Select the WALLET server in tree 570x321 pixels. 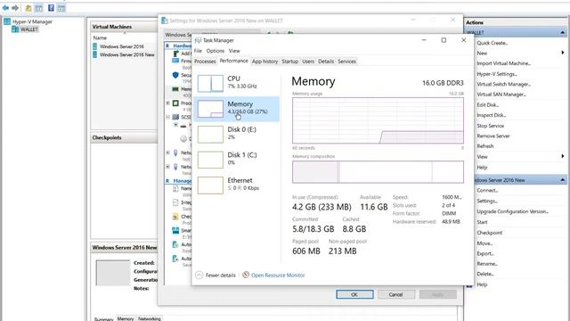tap(28, 29)
